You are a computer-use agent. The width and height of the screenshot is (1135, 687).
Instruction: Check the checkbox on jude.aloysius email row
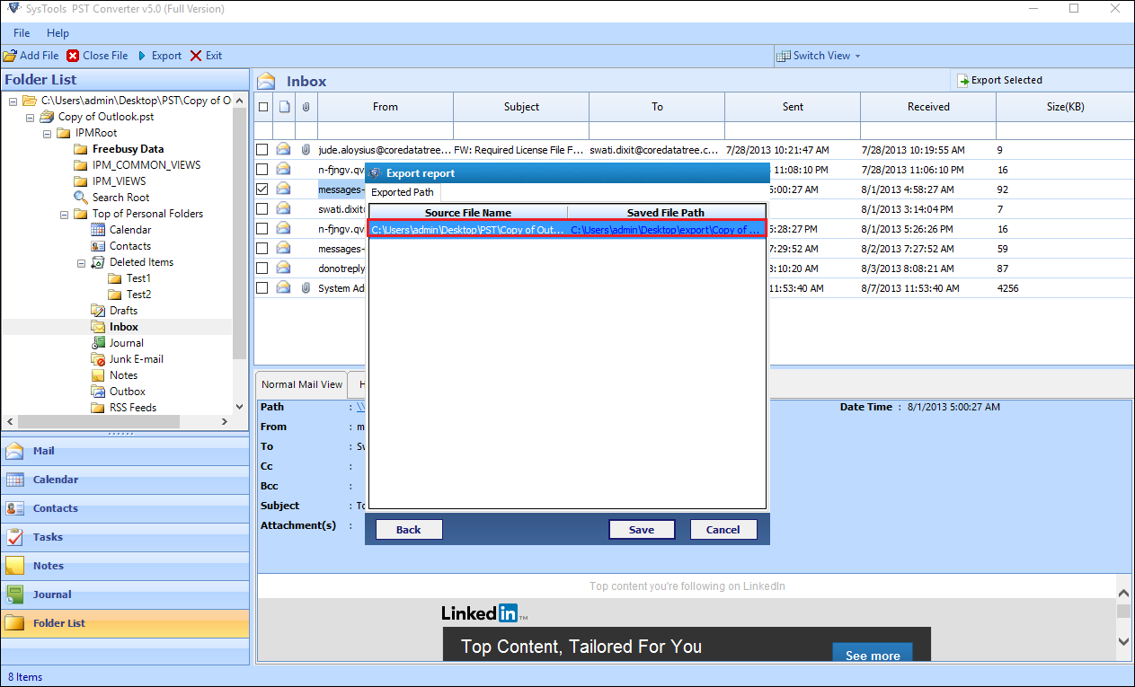coord(261,149)
